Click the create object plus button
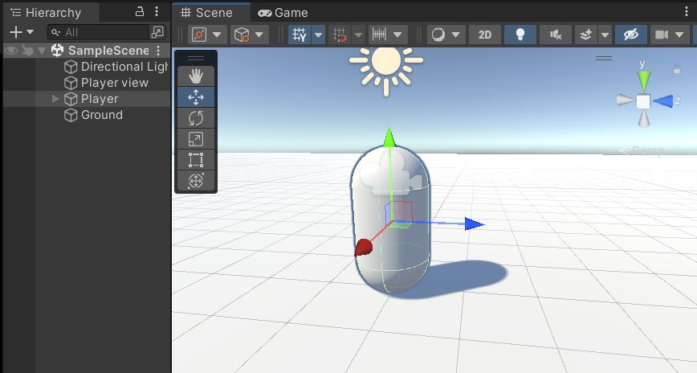This screenshot has width=697, height=373. click(x=15, y=32)
